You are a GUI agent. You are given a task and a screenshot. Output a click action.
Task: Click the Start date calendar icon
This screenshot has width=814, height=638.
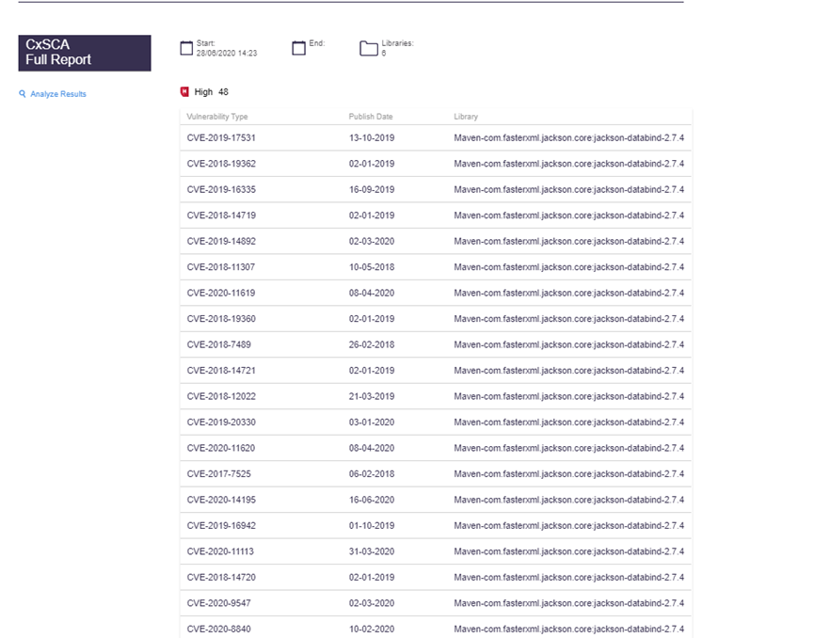[186, 48]
